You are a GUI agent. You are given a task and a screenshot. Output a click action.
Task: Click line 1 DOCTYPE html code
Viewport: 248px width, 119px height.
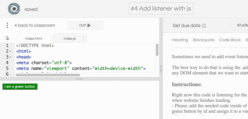click(x=35, y=46)
